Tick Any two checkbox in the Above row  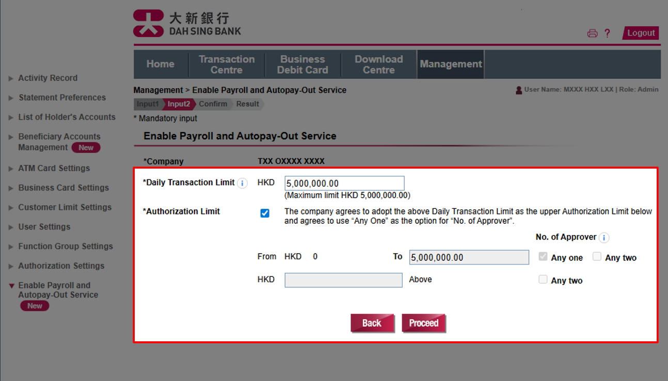(543, 279)
